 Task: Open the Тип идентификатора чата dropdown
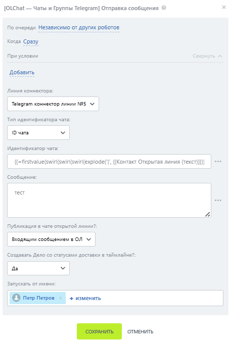(x=38, y=132)
